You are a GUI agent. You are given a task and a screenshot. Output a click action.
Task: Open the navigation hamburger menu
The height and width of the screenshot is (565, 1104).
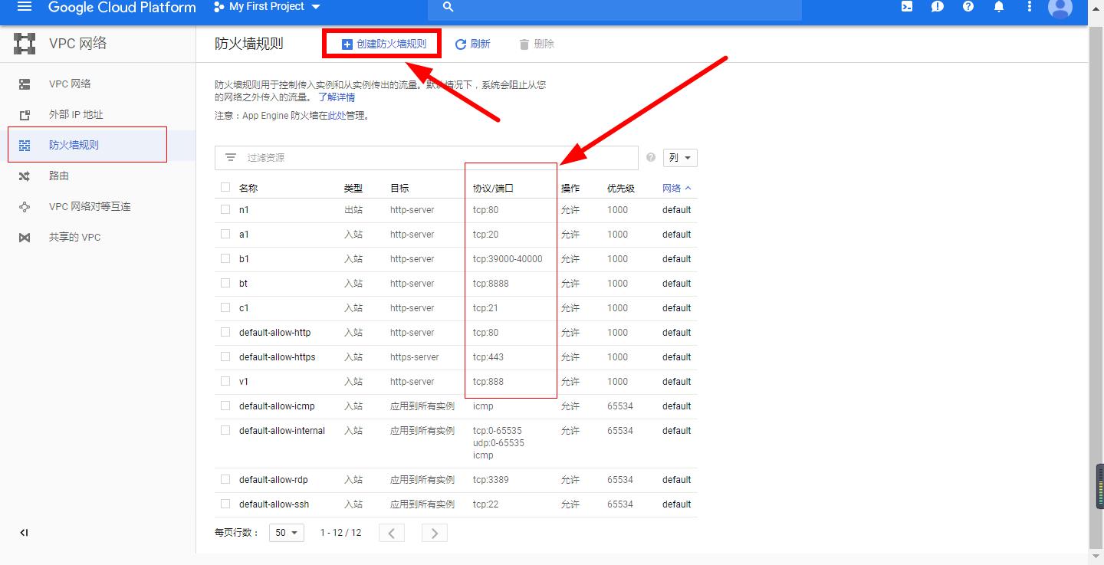click(x=23, y=8)
